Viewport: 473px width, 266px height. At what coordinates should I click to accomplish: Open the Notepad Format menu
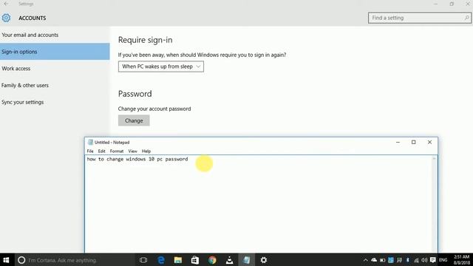pos(117,151)
